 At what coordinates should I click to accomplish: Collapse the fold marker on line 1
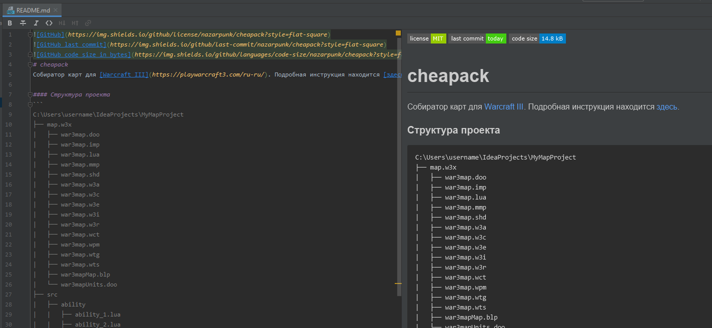(30, 34)
